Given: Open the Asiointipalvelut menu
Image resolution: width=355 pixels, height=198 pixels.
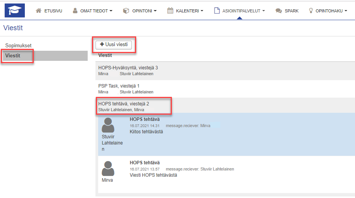Looking at the screenshot, I should [x=241, y=11].
